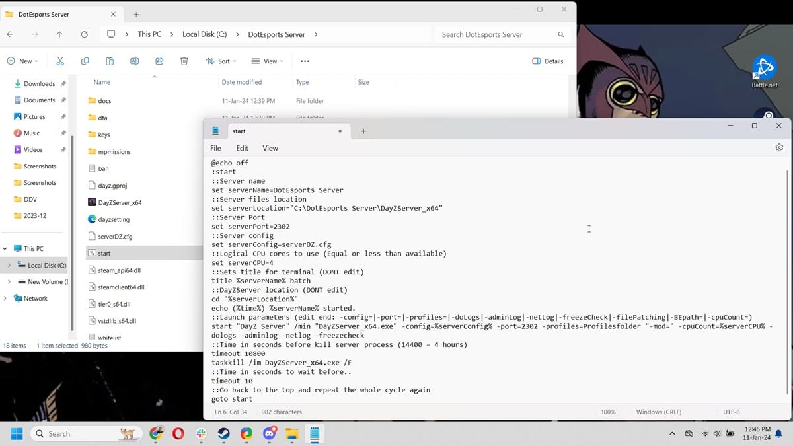
Task: Click the Delete trash icon
Action: [184, 61]
